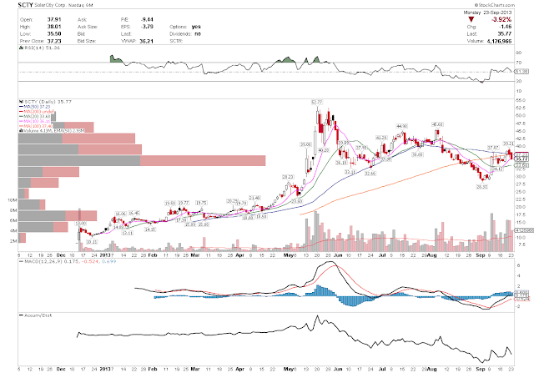Click the Options 'yes' value
The image size is (534, 373).
(x=196, y=27)
